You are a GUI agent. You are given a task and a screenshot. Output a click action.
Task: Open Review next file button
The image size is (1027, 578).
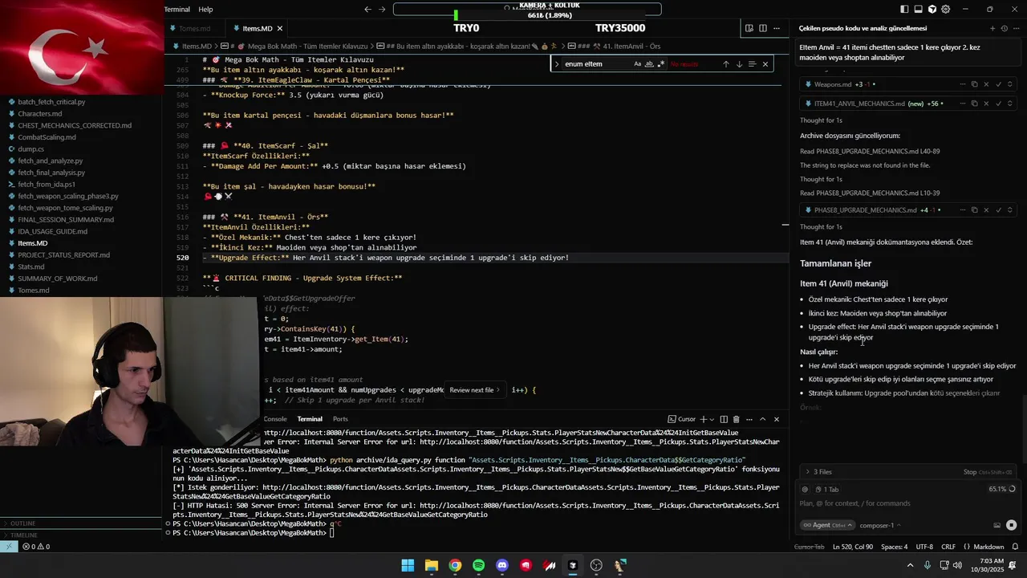[474, 390]
